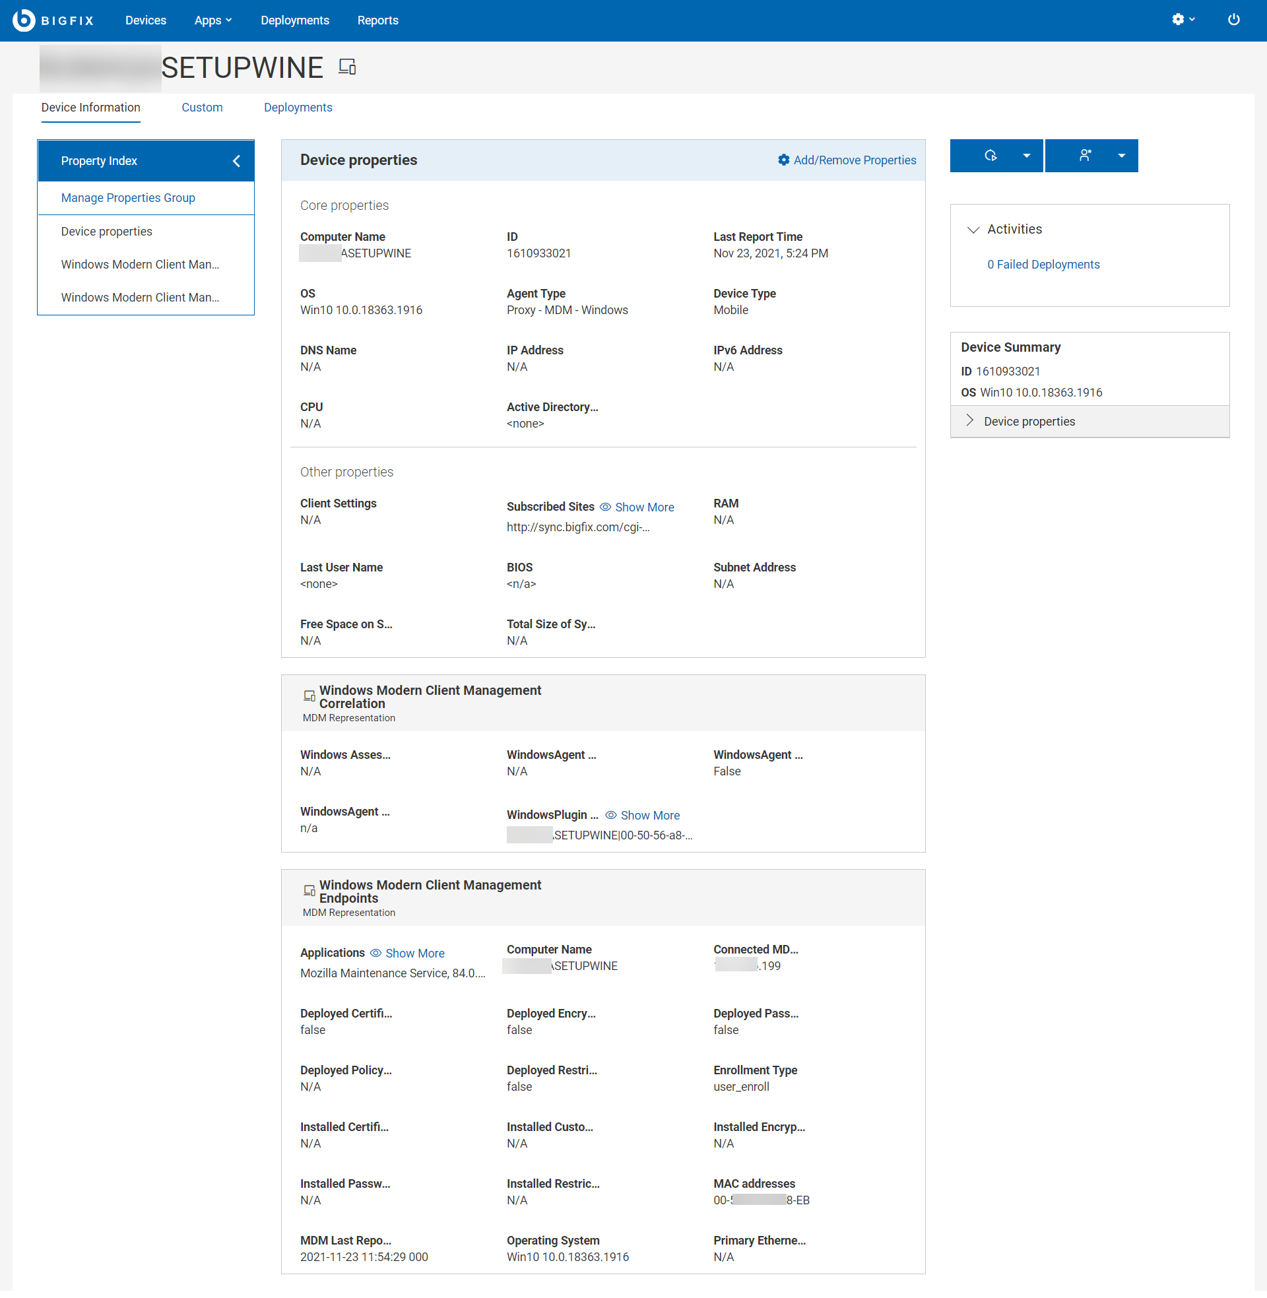Screen dimensions: 1267x1298
Task: Show more Subscribed Sites via eye icon
Action: point(605,507)
